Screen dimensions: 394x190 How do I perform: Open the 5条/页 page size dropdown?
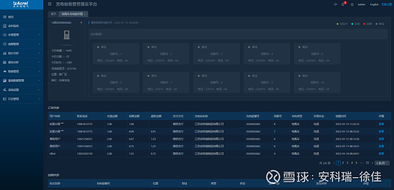tap(382, 163)
